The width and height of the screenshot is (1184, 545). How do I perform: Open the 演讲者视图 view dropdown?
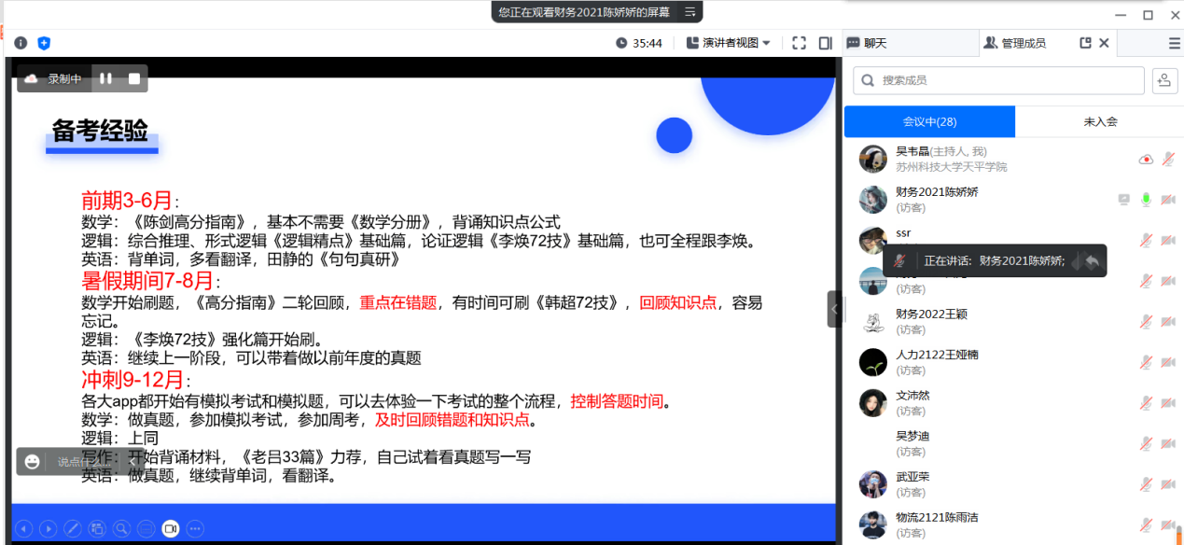pos(729,43)
